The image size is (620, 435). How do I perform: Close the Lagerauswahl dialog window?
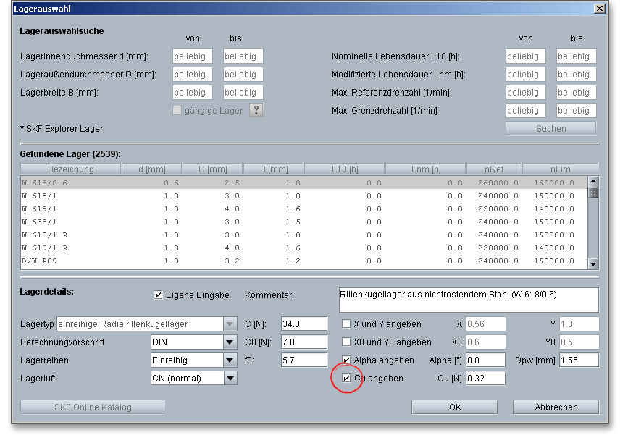click(598, 8)
